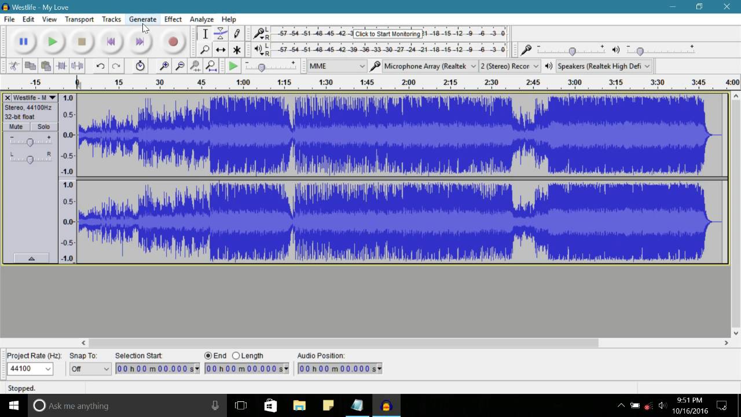
Task: Click the track pan slider
Action: coord(30,159)
